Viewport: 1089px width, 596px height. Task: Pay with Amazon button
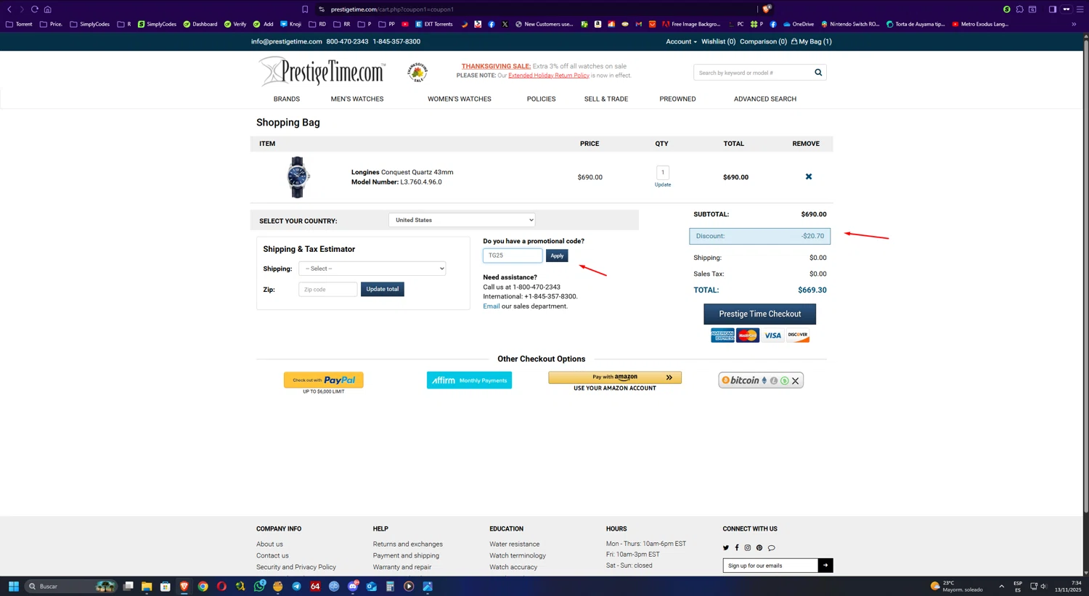click(x=615, y=377)
